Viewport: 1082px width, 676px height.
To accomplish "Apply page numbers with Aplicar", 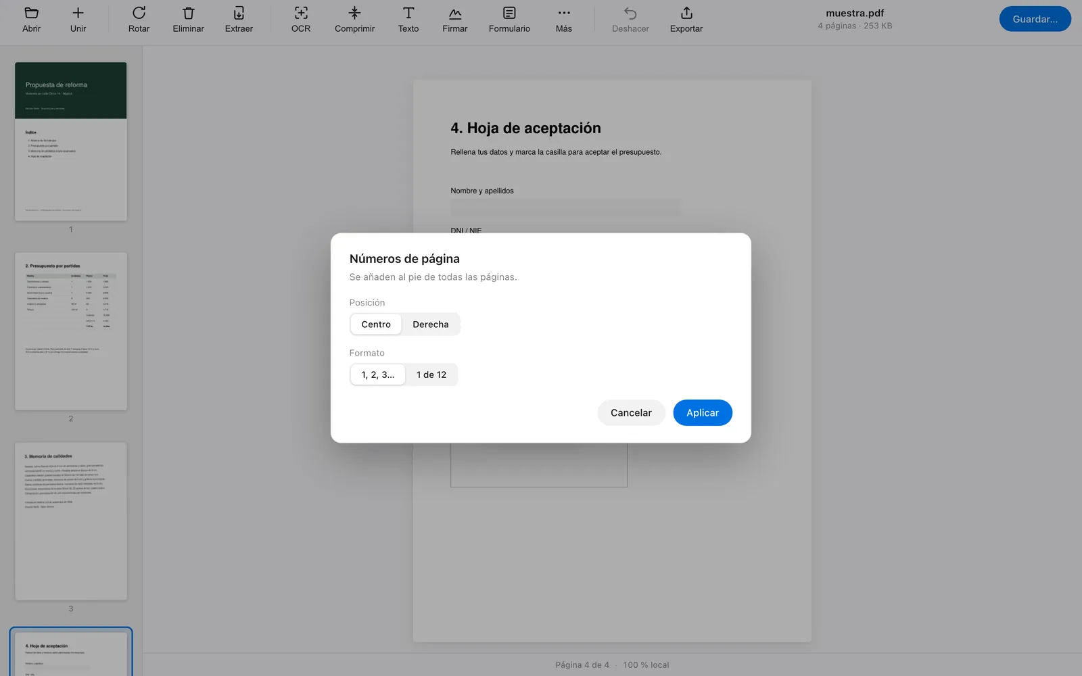I will coord(703,412).
